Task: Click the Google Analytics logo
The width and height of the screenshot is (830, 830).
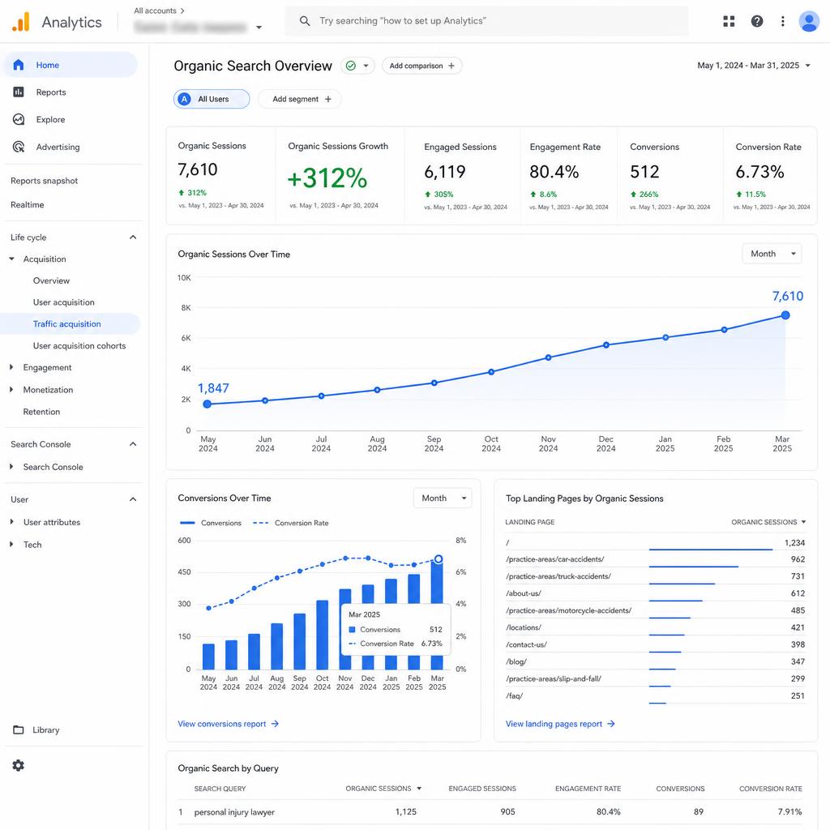Action: (x=20, y=22)
